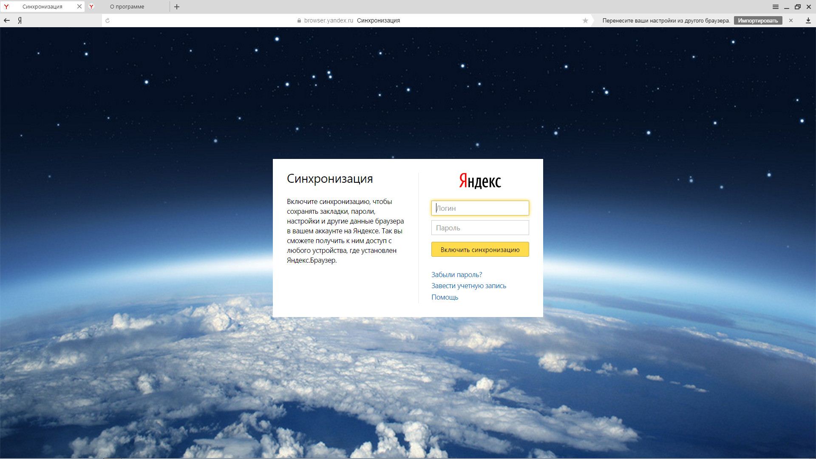
Task: Click the Синхронизация heading text
Action: 330,178
